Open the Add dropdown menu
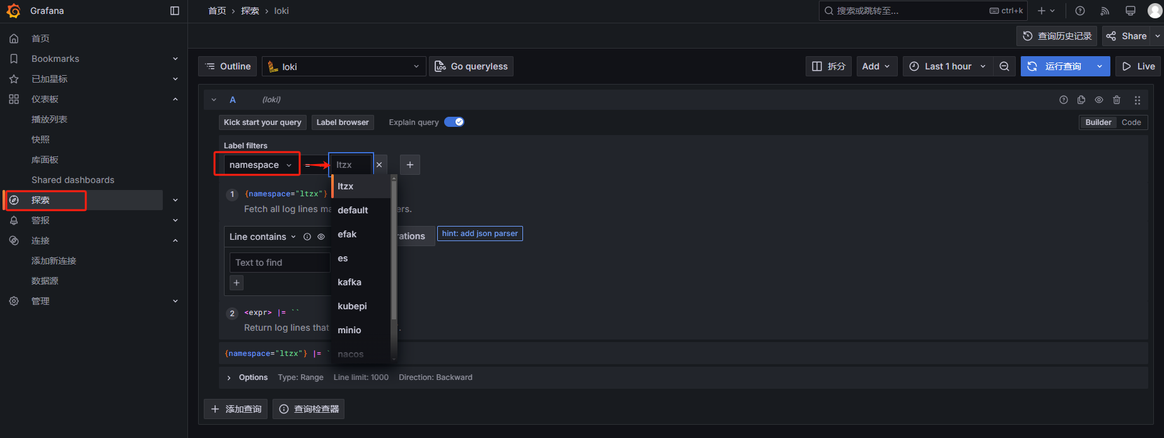 pos(877,66)
